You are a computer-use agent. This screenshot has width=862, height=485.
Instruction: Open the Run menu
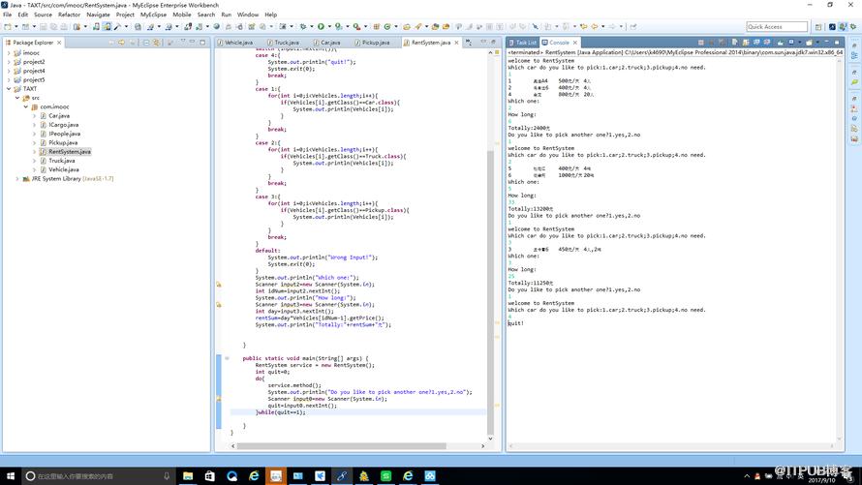(226, 15)
